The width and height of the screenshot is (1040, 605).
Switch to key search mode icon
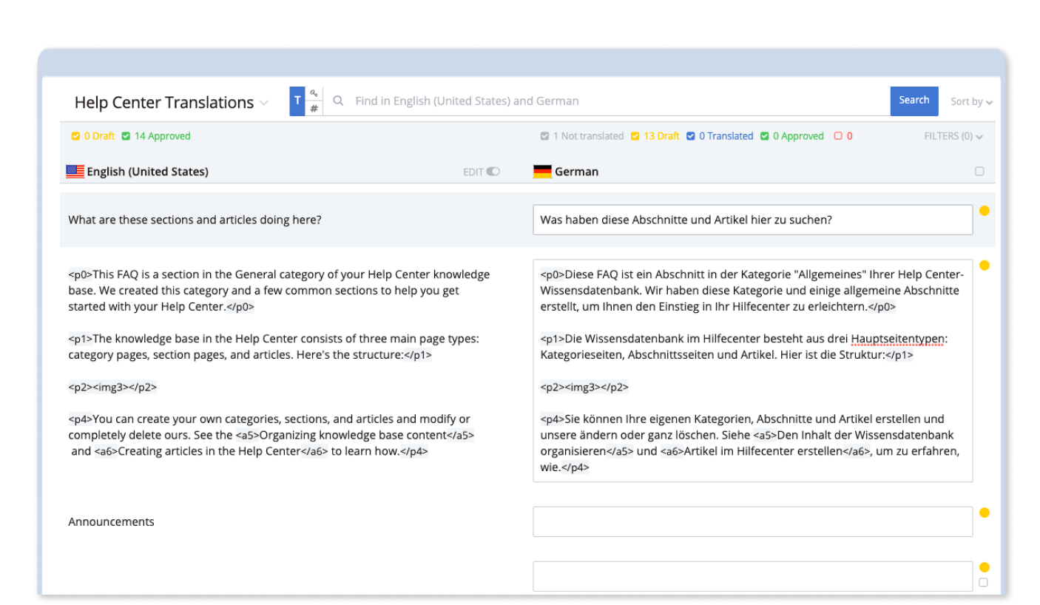tap(314, 93)
